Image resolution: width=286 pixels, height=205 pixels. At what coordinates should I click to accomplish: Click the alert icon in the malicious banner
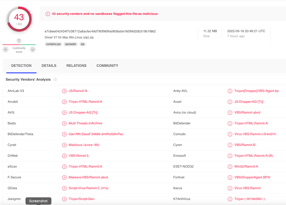pyautogui.click(x=48, y=14)
